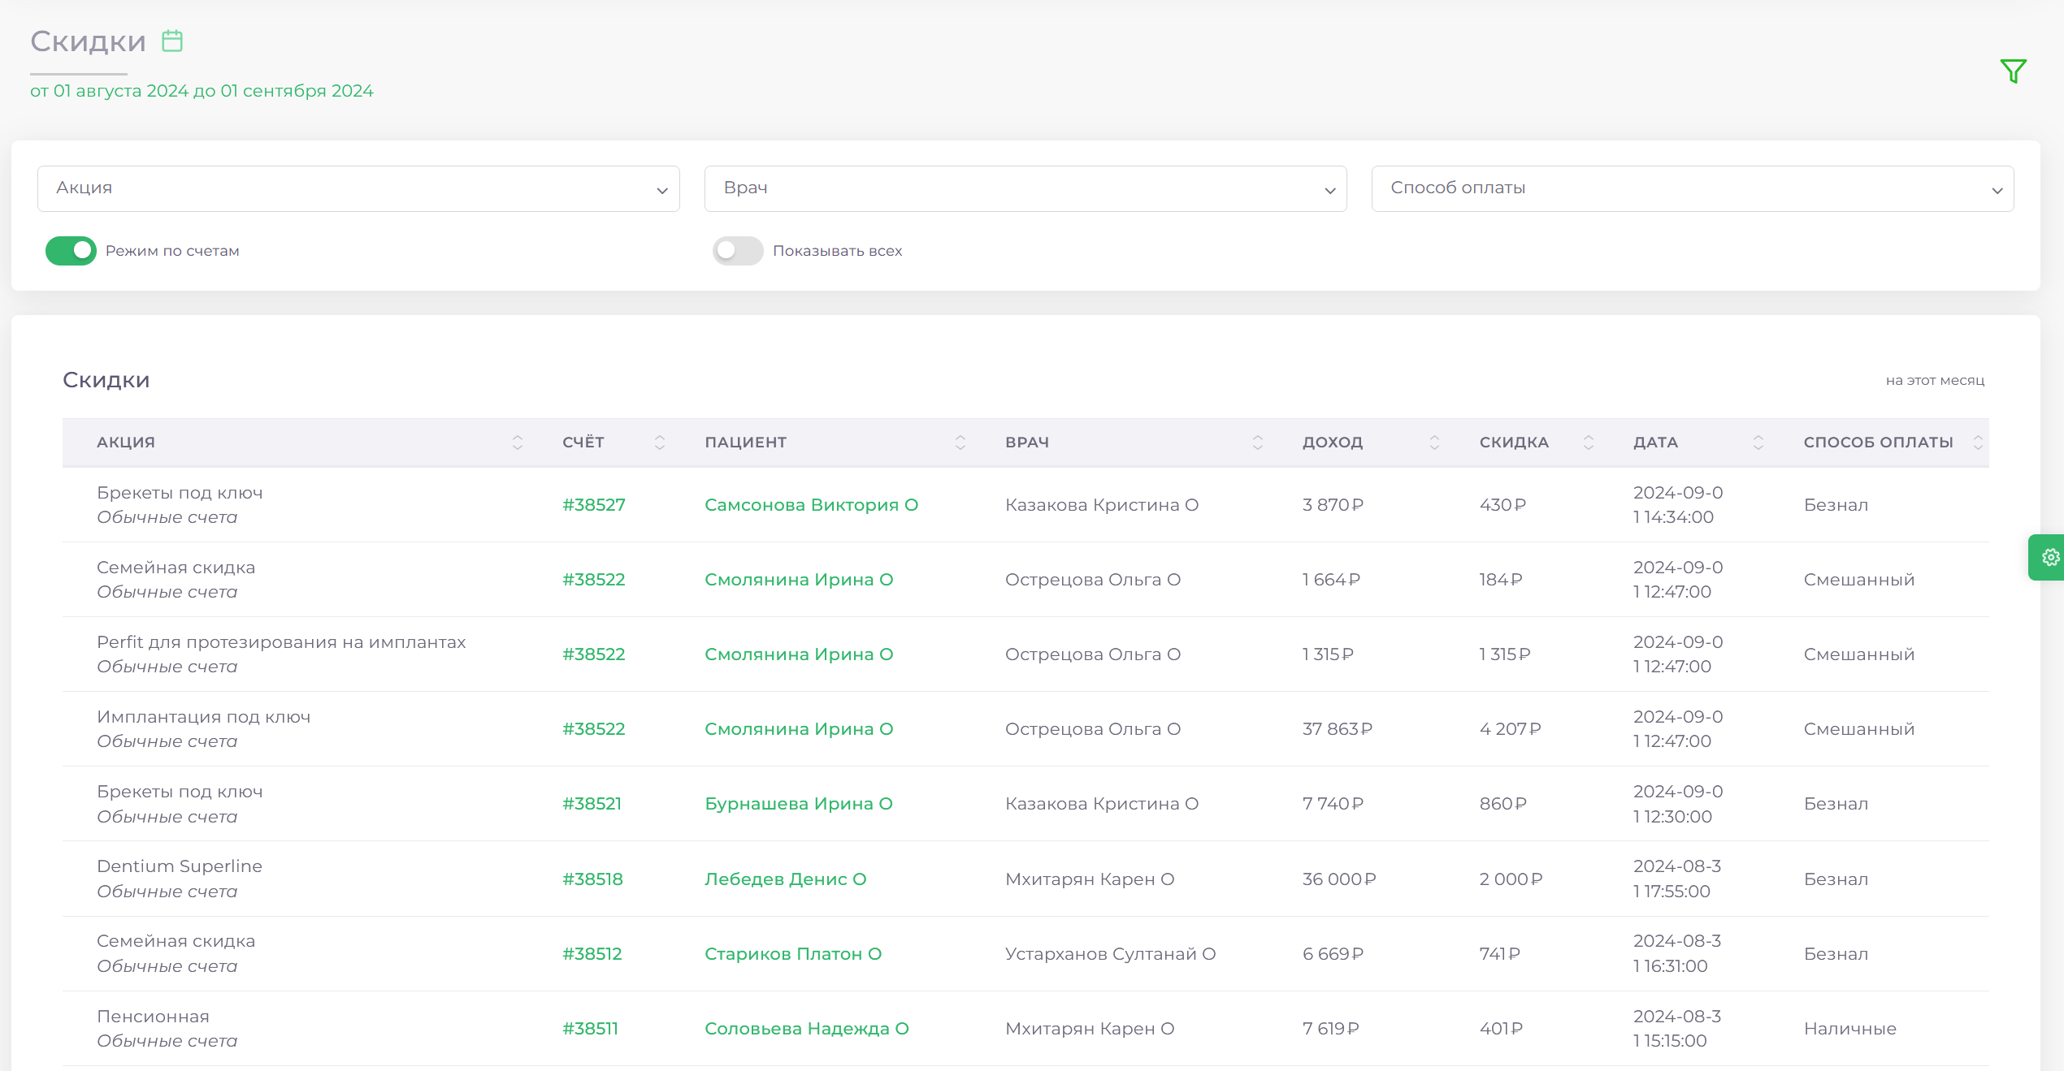Open the settings gear side tab
Image resolution: width=2064 pixels, height=1071 pixels.
pos(2049,557)
